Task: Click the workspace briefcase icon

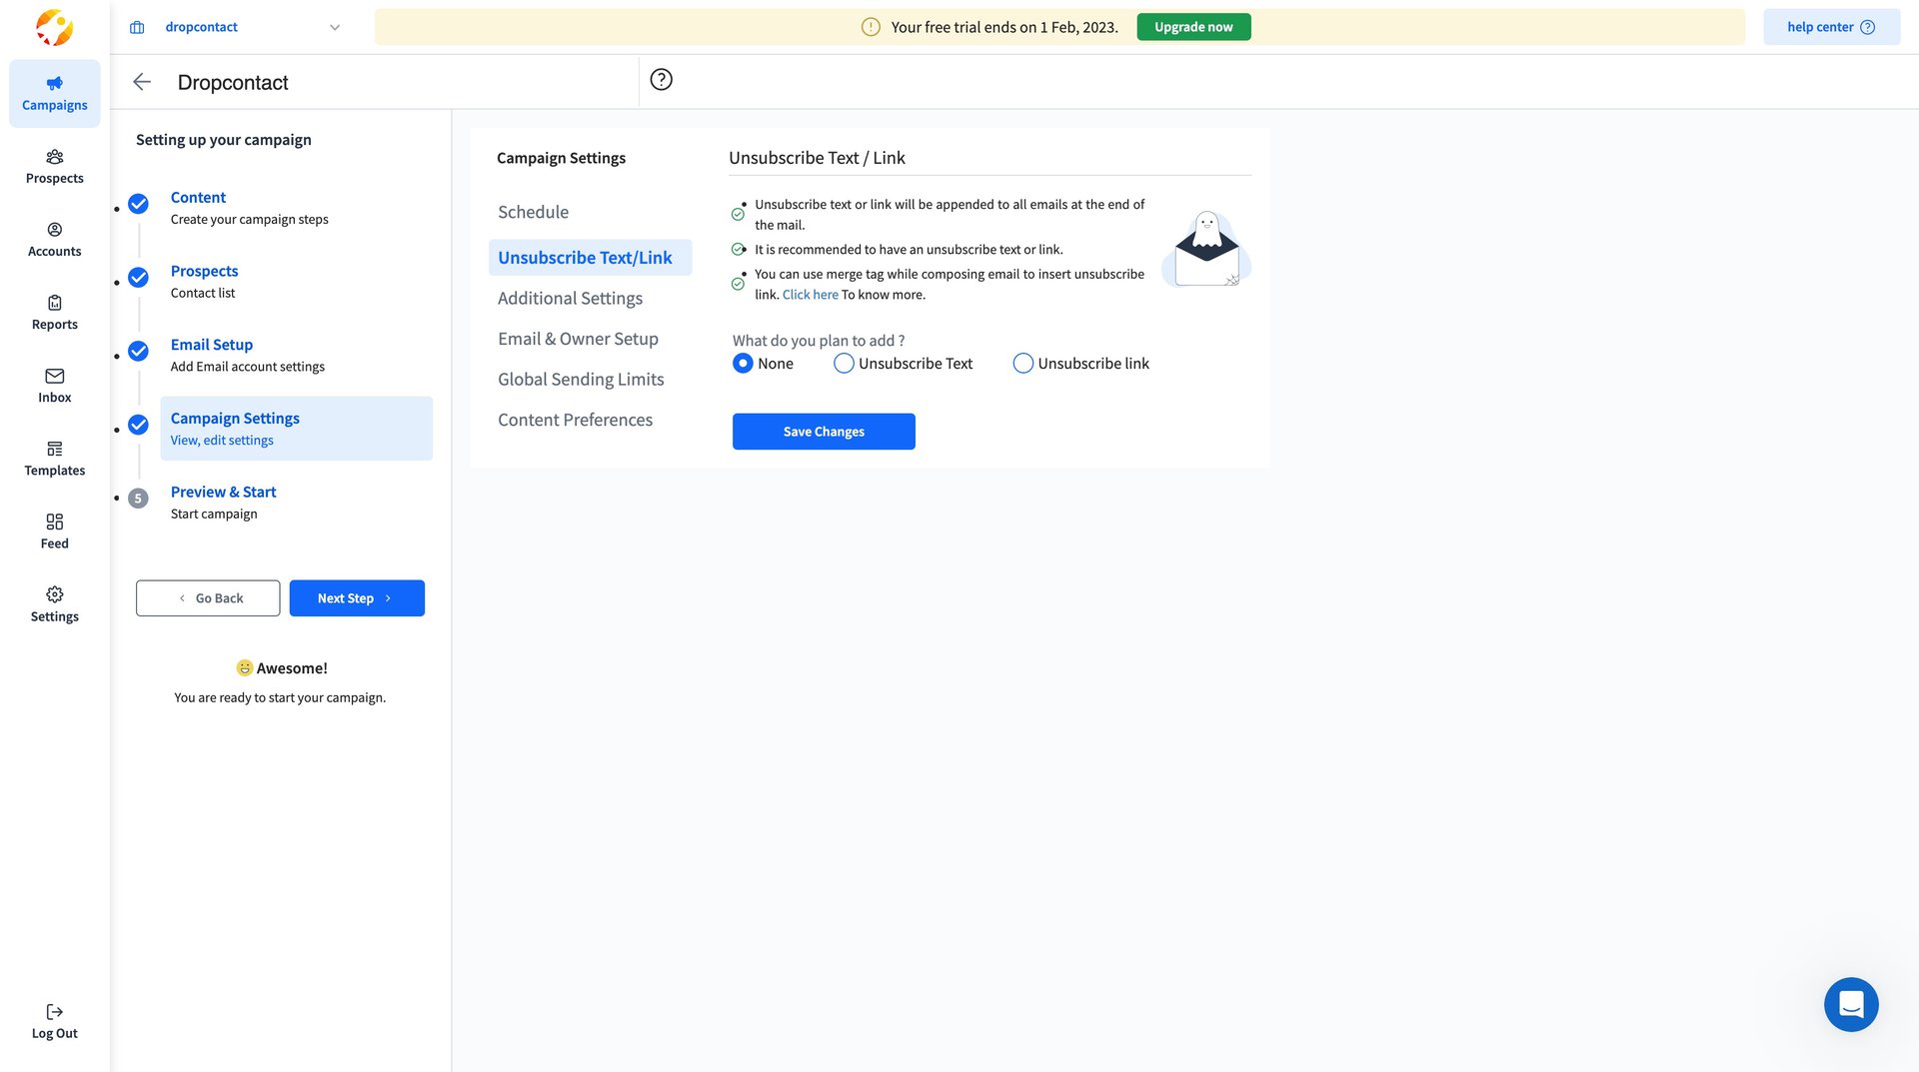Action: [x=137, y=27]
